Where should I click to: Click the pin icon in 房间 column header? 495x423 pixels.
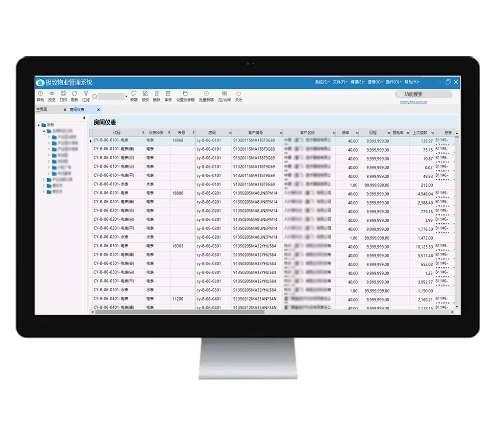pos(230,133)
